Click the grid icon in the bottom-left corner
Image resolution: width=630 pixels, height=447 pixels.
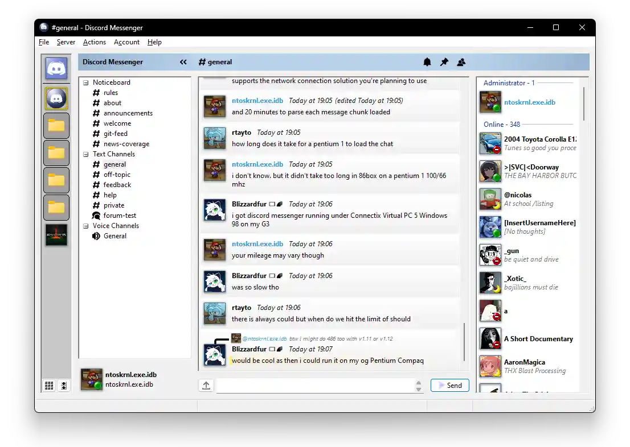pos(49,385)
